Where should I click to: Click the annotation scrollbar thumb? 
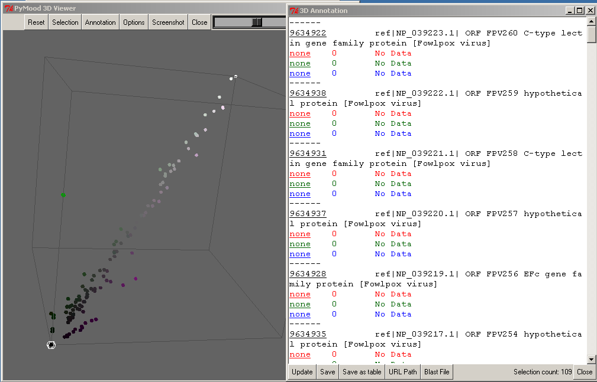coord(591,34)
